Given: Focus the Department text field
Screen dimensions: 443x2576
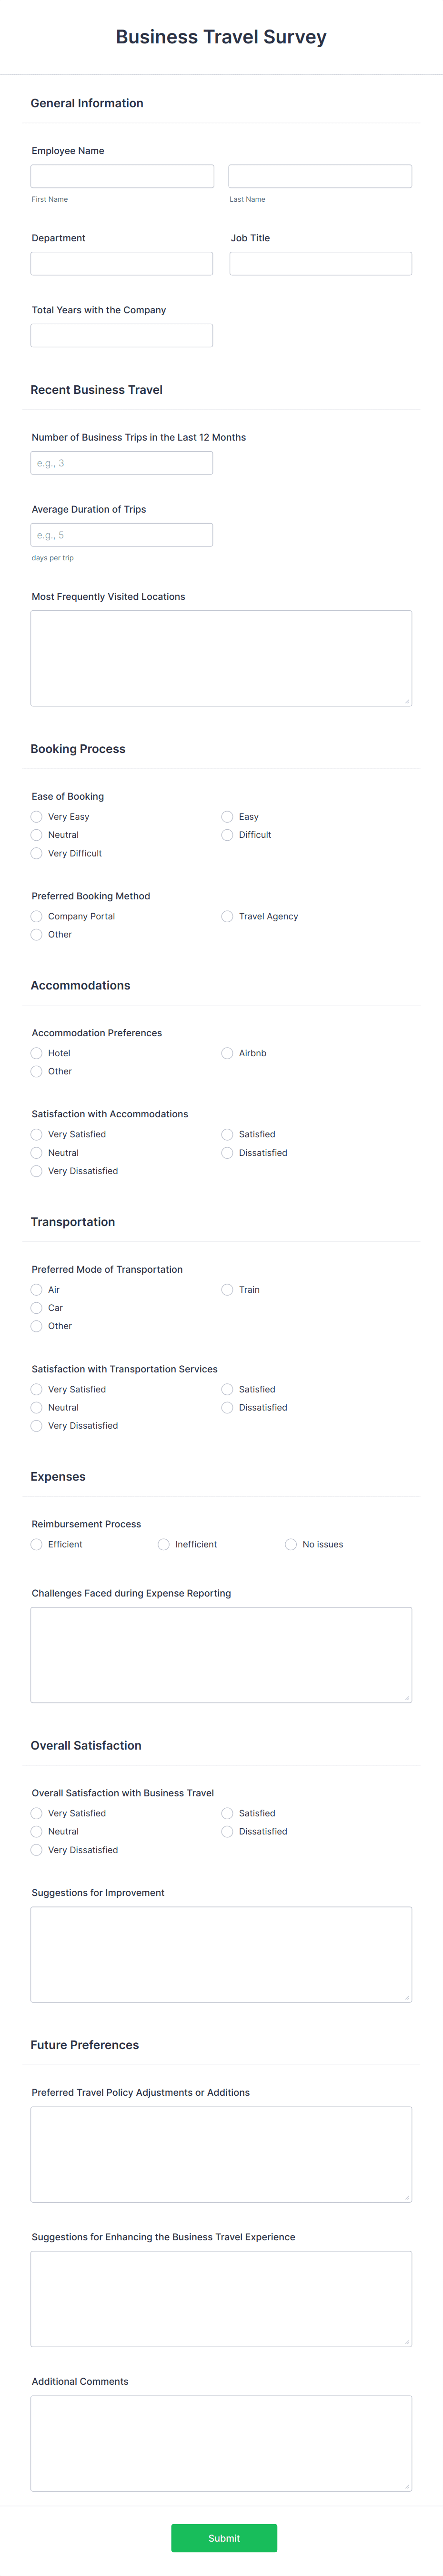Looking at the screenshot, I should pos(121,263).
